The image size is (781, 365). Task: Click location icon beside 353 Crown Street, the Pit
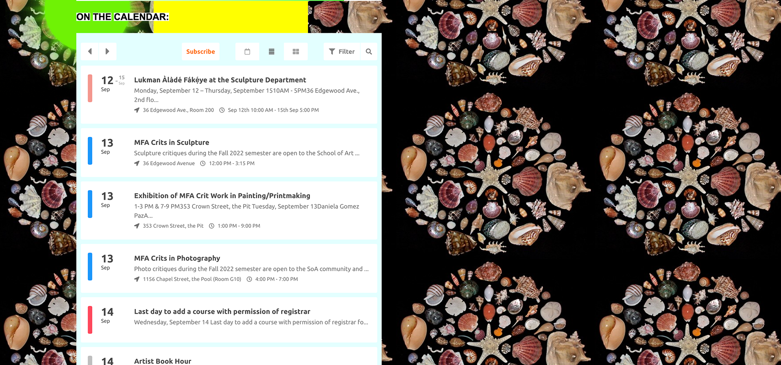(137, 226)
